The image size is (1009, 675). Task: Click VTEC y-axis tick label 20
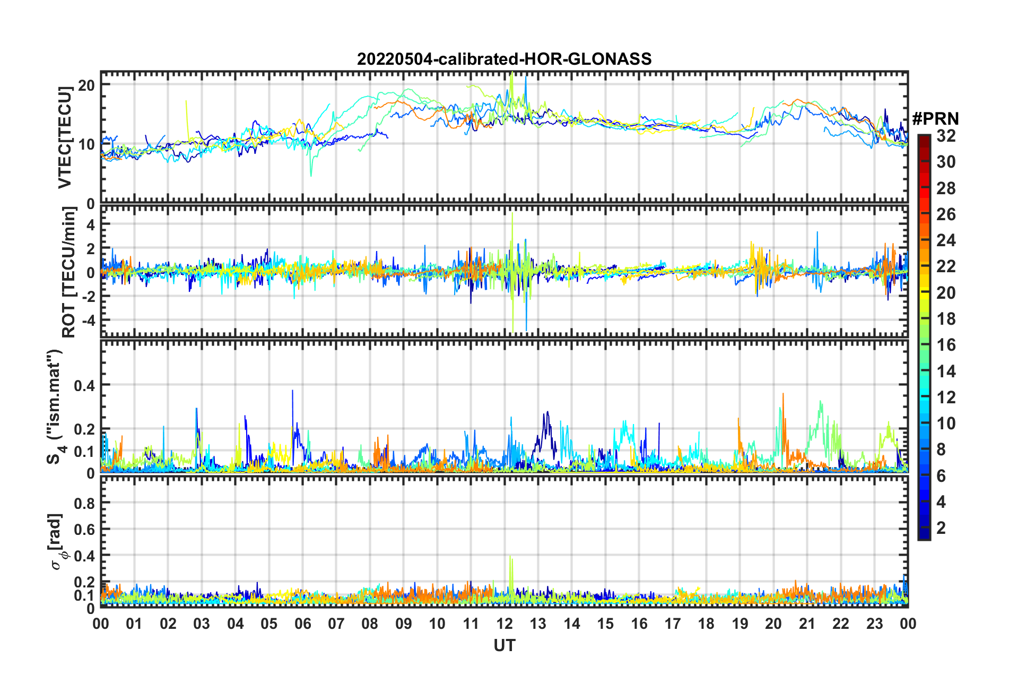[86, 85]
